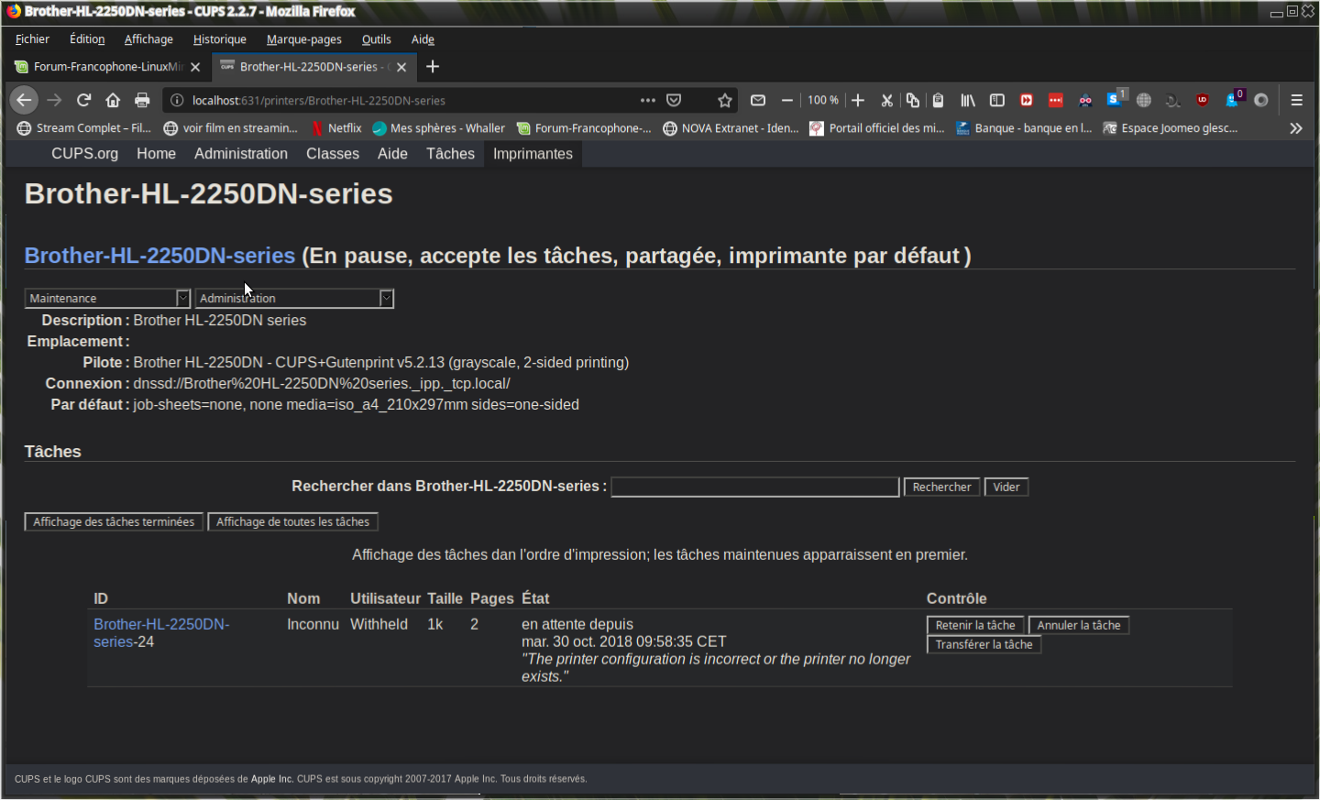
Task: Reload the current CUPS page
Action: [x=83, y=100]
